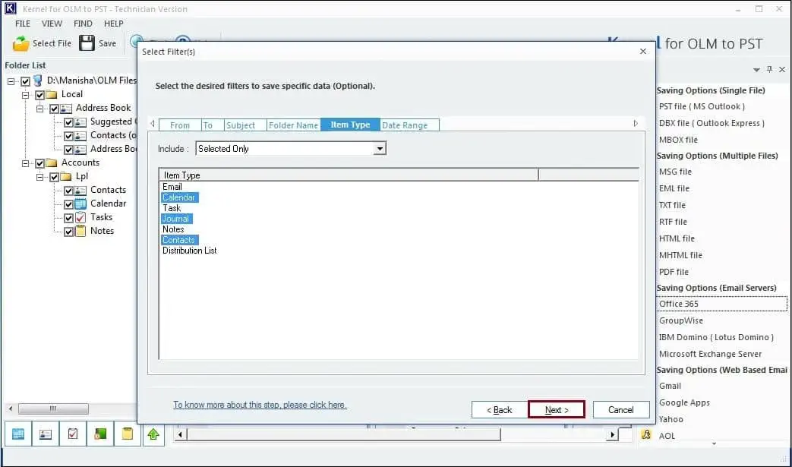Open the HELP menu
792x467 pixels.
click(x=114, y=24)
